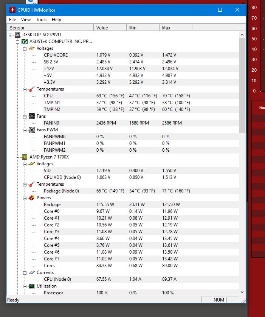Open the View menu
This screenshot has width=265, height=317.
(26, 20)
